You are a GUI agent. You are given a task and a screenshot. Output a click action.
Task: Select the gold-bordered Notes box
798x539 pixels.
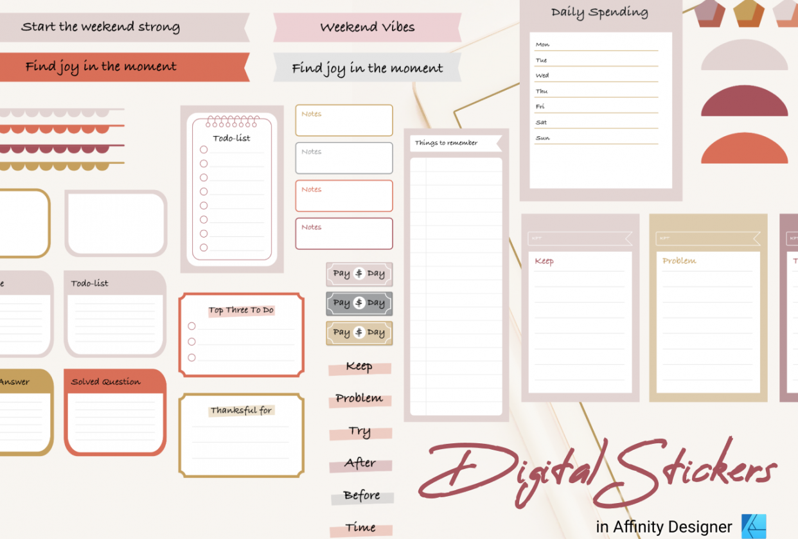[x=344, y=120]
